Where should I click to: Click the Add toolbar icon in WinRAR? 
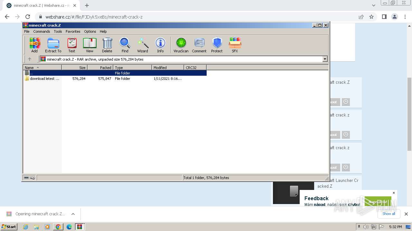pos(34,45)
